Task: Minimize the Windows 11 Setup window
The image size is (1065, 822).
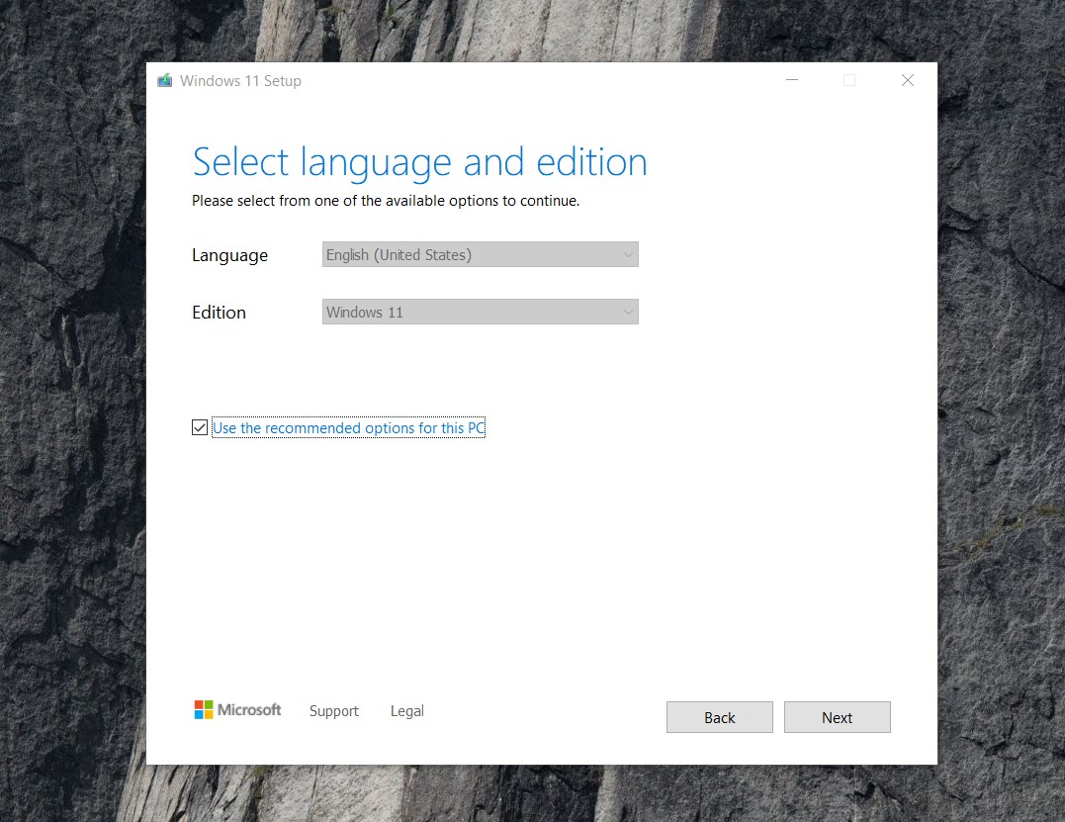Action: pos(792,80)
